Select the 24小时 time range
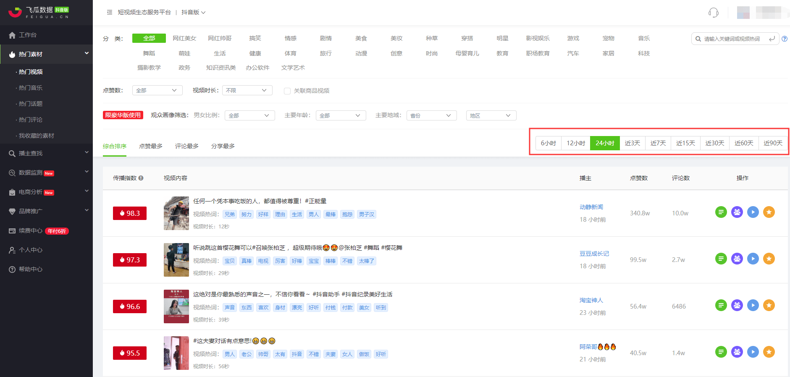 coord(605,143)
